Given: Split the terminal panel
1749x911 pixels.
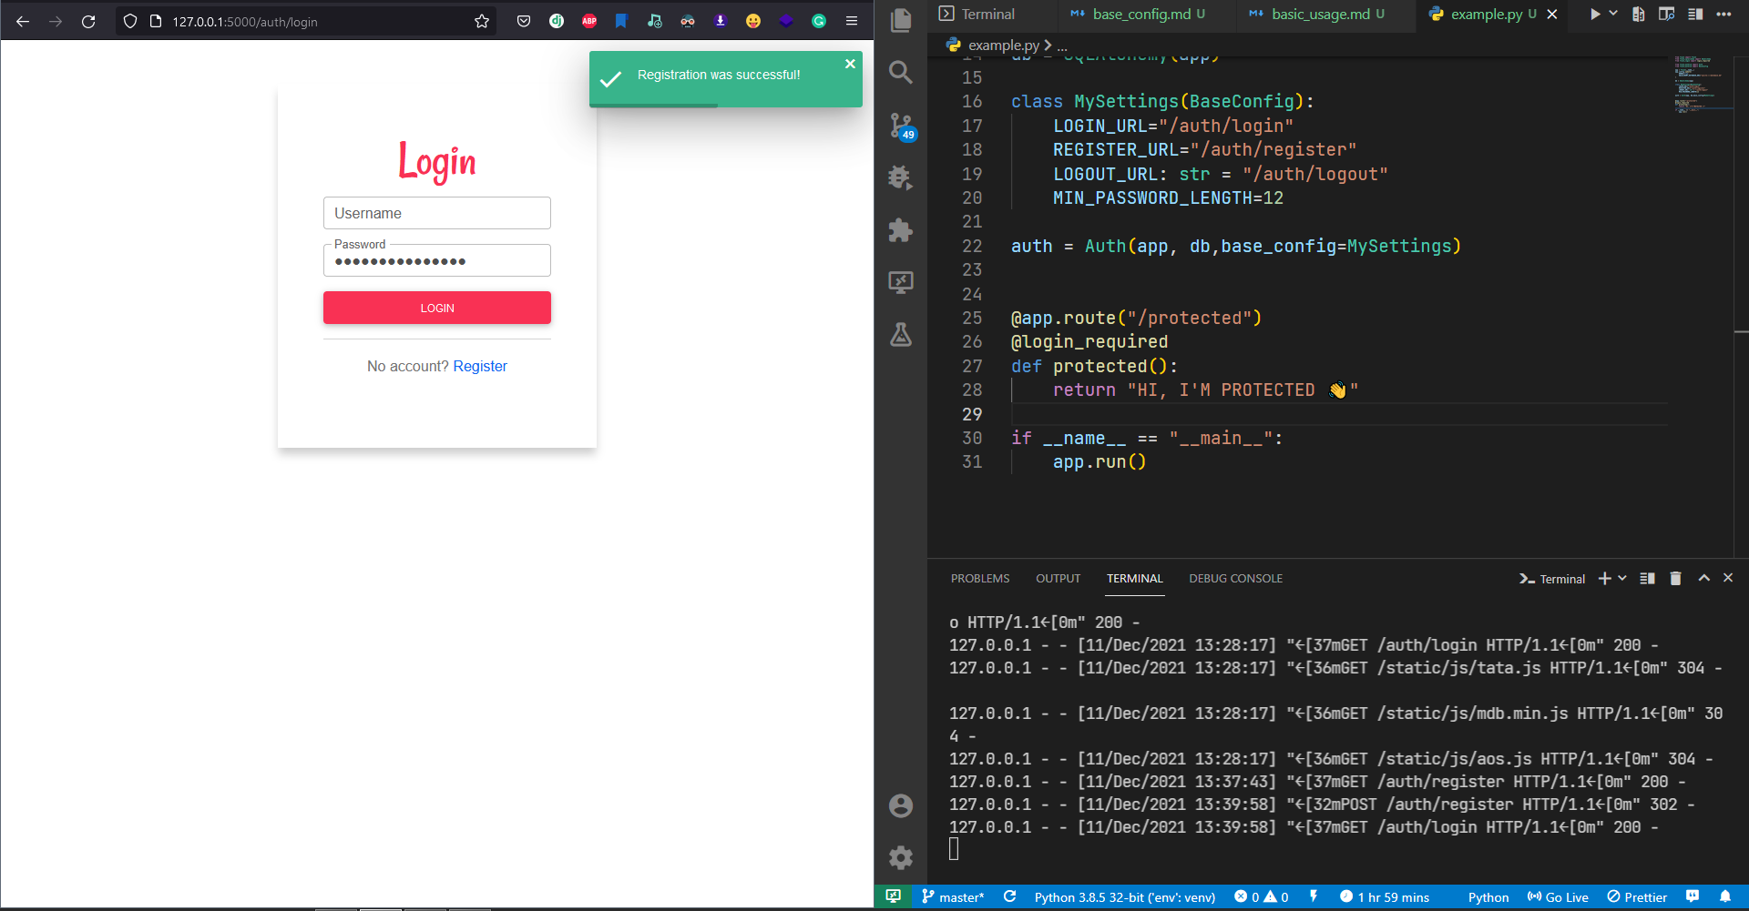Looking at the screenshot, I should (x=1647, y=579).
